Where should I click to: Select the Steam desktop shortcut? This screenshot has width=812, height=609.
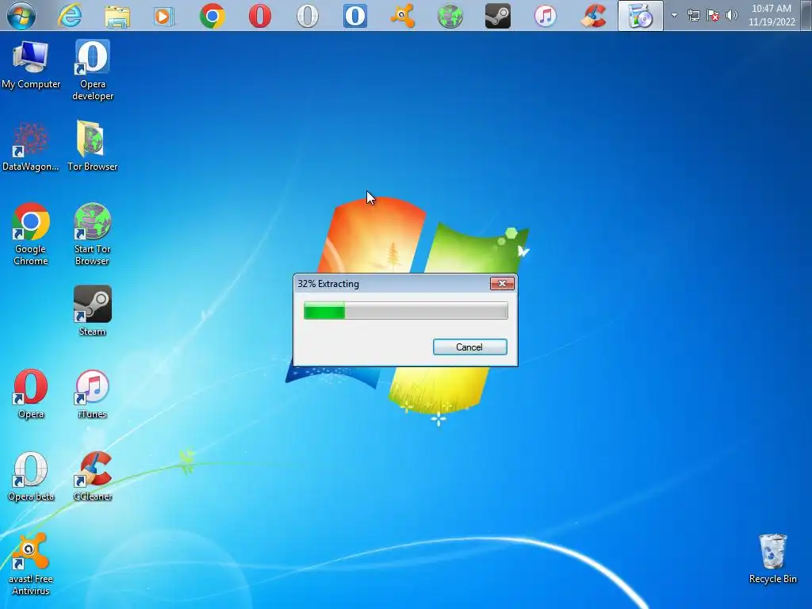click(x=92, y=311)
